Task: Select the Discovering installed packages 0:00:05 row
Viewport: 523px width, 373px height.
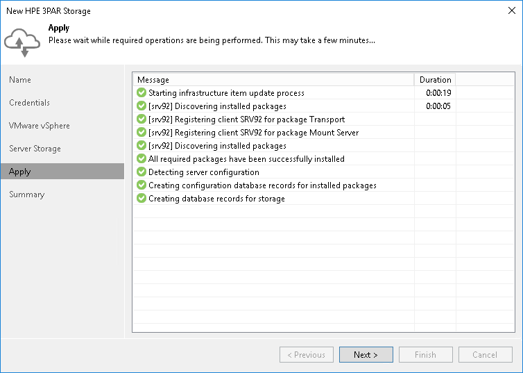Action: (x=277, y=106)
